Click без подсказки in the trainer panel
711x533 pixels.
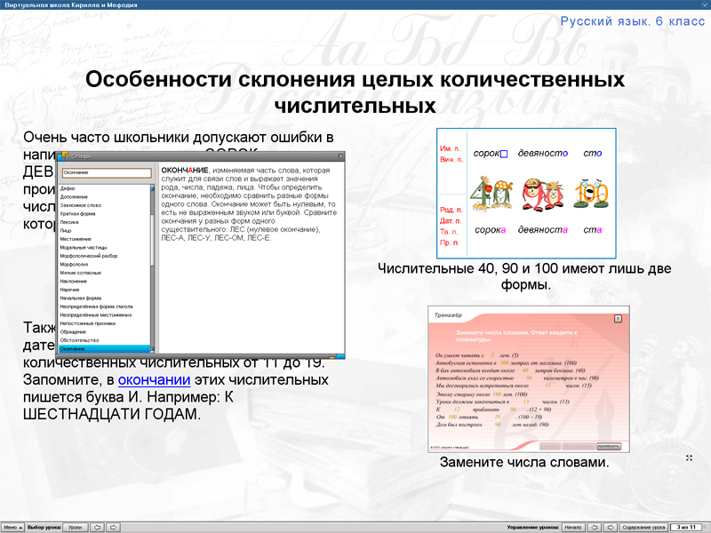[579, 447]
